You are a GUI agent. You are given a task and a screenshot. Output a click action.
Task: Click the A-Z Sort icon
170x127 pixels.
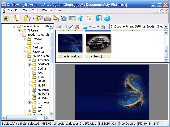coord(95,26)
